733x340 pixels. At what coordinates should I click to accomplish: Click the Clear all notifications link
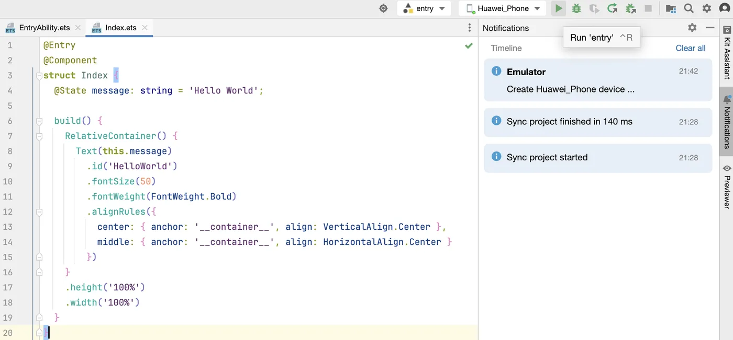tap(690, 48)
